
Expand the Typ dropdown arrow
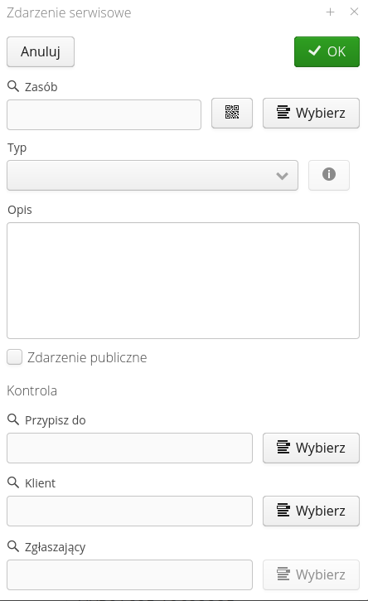point(282,176)
